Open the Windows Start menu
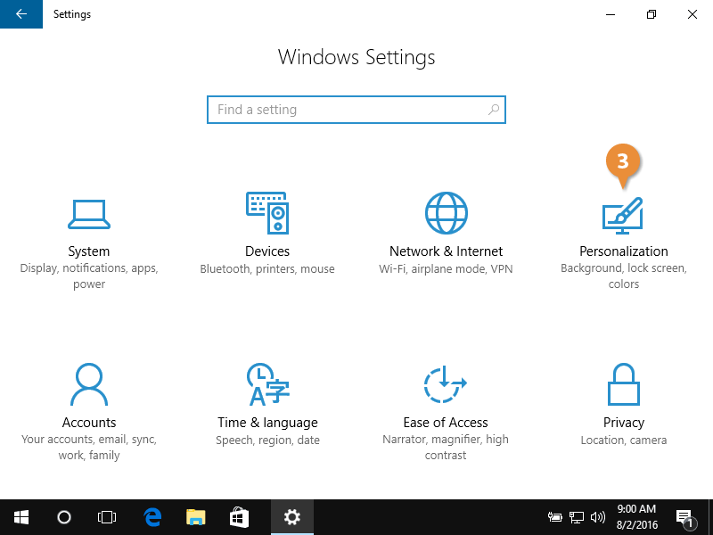The height and width of the screenshot is (535, 713). pyautogui.click(x=21, y=517)
